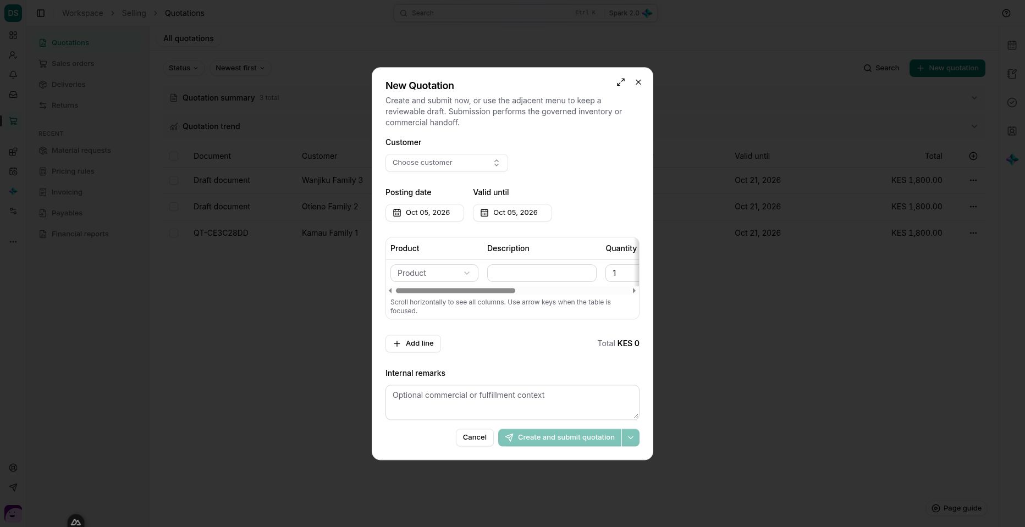Open row actions for QT-CE3C28DD
This screenshot has height=527, width=1025.
973,233
